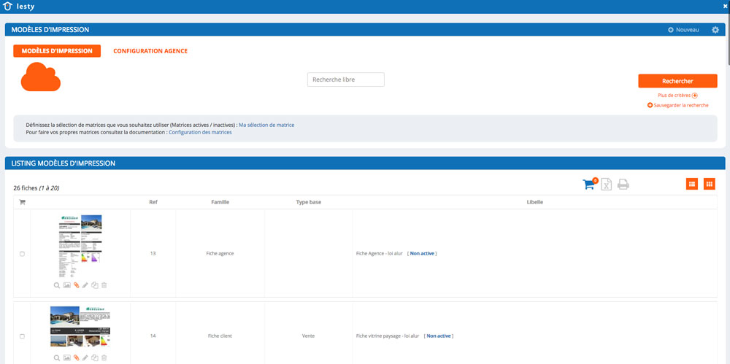
Task: Open the Ma sélection de matrice link
Action: click(x=266, y=125)
